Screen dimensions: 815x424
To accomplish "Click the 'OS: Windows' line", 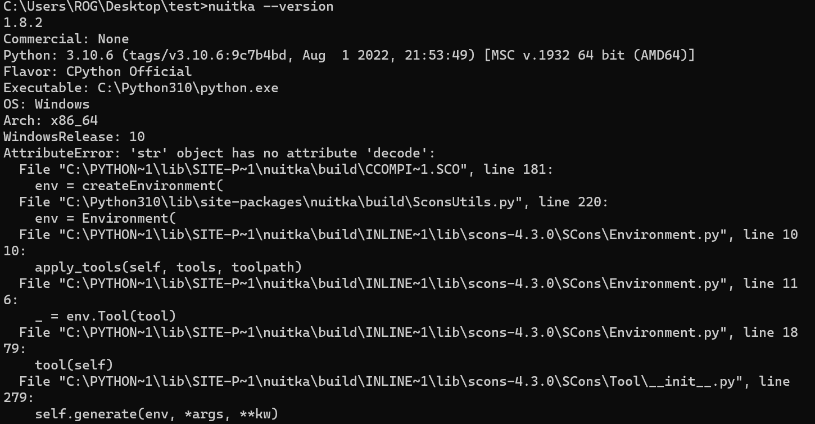I will (47, 105).
